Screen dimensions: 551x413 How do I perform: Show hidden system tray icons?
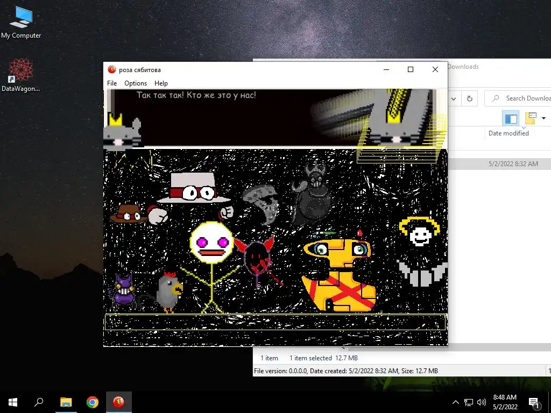click(x=455, y=402)
